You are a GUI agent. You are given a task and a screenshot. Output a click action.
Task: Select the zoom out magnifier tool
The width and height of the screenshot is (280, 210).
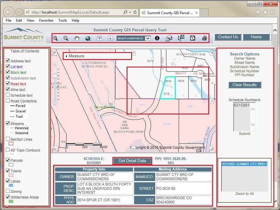click(66, 38)
